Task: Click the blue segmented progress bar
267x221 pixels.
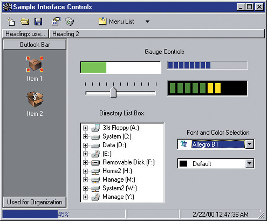Action: pos(208,65)
